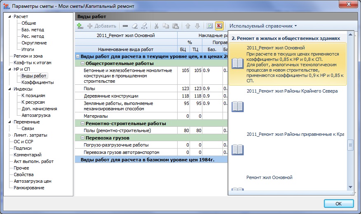Expand the Лимит. затраты tree node
Viewport: 361px width, 214px height.
[9, 135]
